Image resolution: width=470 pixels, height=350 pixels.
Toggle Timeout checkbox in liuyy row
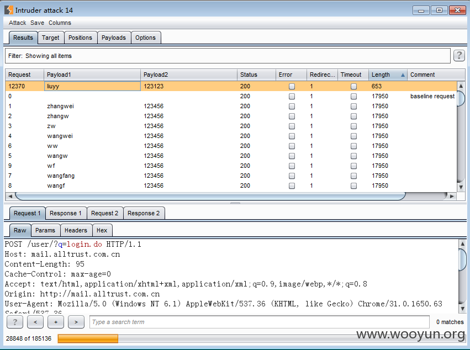tap(353, 86)
